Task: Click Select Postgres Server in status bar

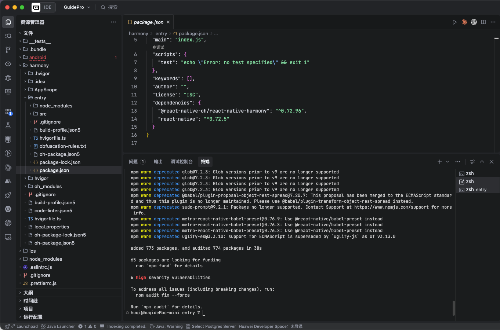Action: [x=211, y=326]
